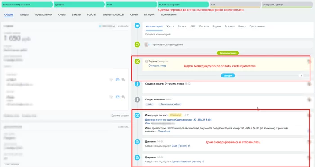The image size is (315, 167).
Task: Click the Завершить сделку stage
Action: pos(287,5)
